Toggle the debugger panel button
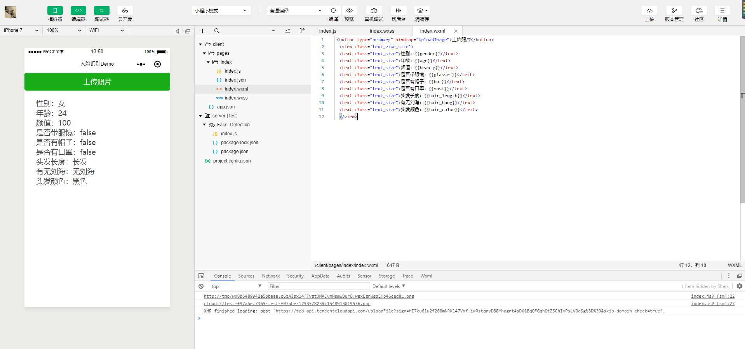745x349 pixels. 101,10
